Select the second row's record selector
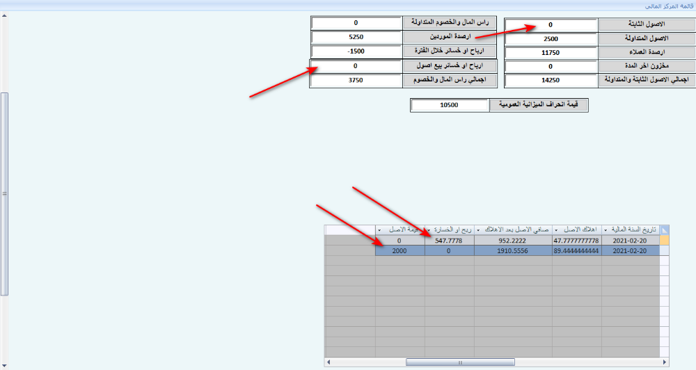Image resolution: width=696 pixels, height=370 pixels. (665, 250)
